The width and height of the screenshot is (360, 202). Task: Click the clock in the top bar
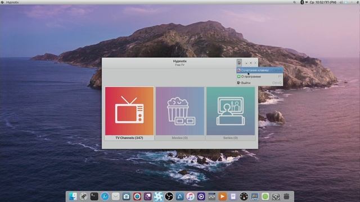pos(323,2)
